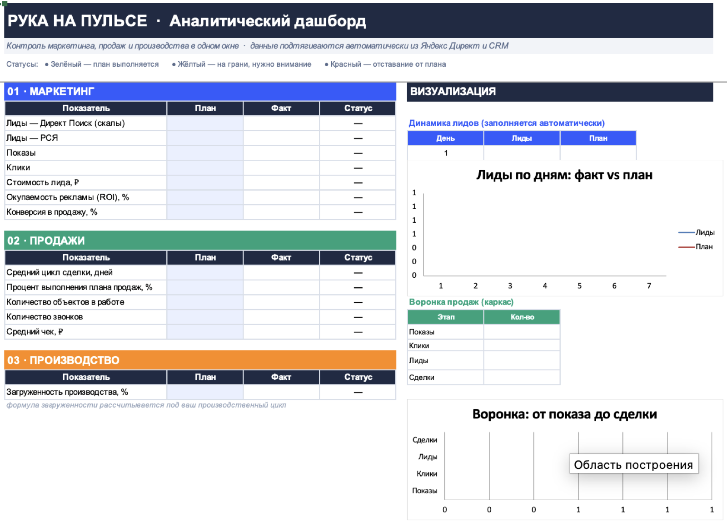The height and width of the screenshot is (526, 727).
Task: Select Кол-во cell for Лиды in funnel table
Action: click(x=522, y=361)
